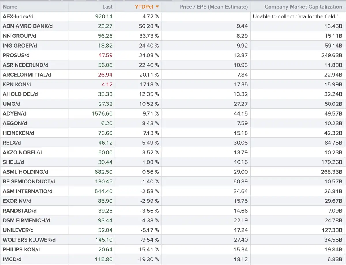Screen dimensions: 346x265
Task: Click PHILIPS KON YTD value -15.41 %
Action: tap(148, 250)
